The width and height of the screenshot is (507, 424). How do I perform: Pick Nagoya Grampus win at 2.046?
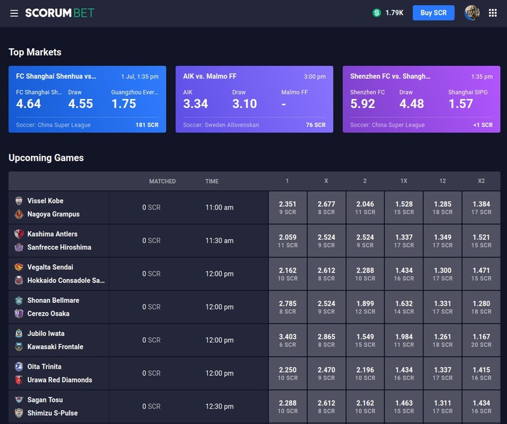point(365,208)
